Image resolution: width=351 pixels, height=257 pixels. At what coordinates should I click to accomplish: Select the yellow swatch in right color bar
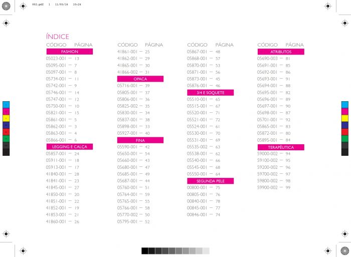tap(345, 118)
